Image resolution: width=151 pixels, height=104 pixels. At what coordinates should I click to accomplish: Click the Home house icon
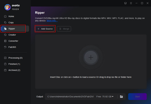click(x=5, y=16)
